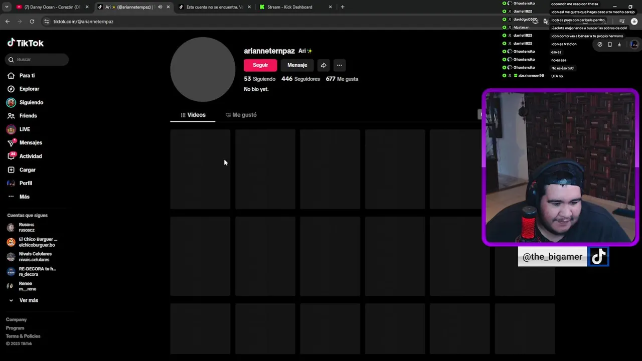Open followed account Renee m._.rene

pos(23,286)
